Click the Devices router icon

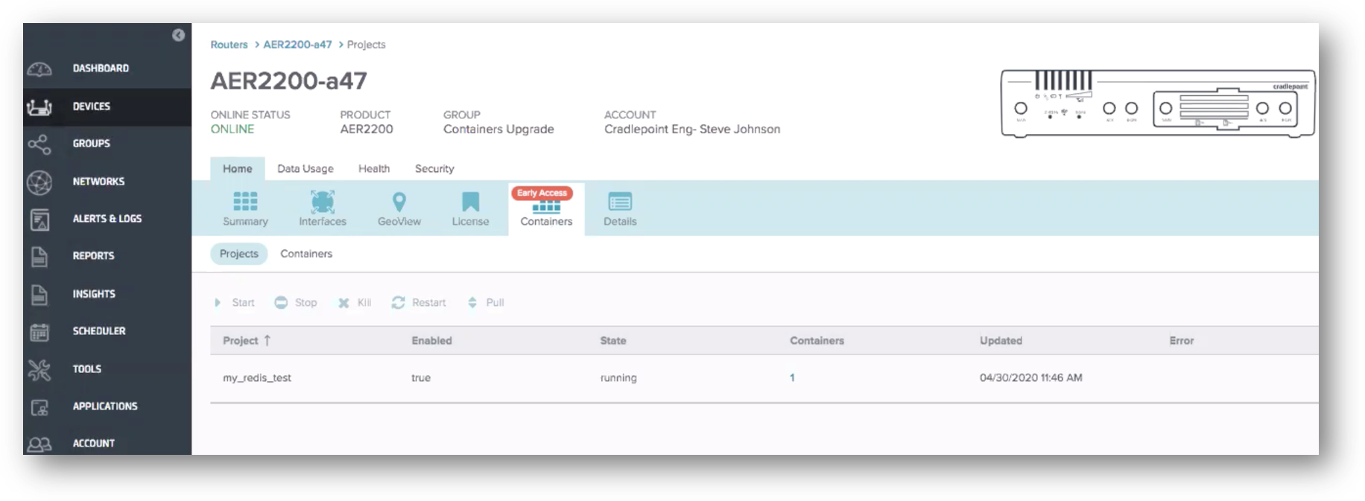[x=39, y=107]
